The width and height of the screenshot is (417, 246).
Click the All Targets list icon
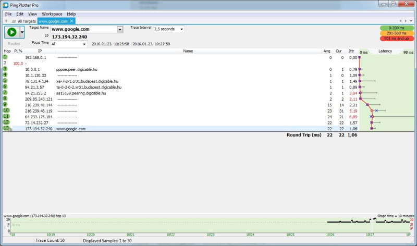[x=14, y=21]
